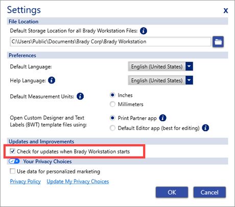Click the privacy choices toggle icon

(14, 161)
